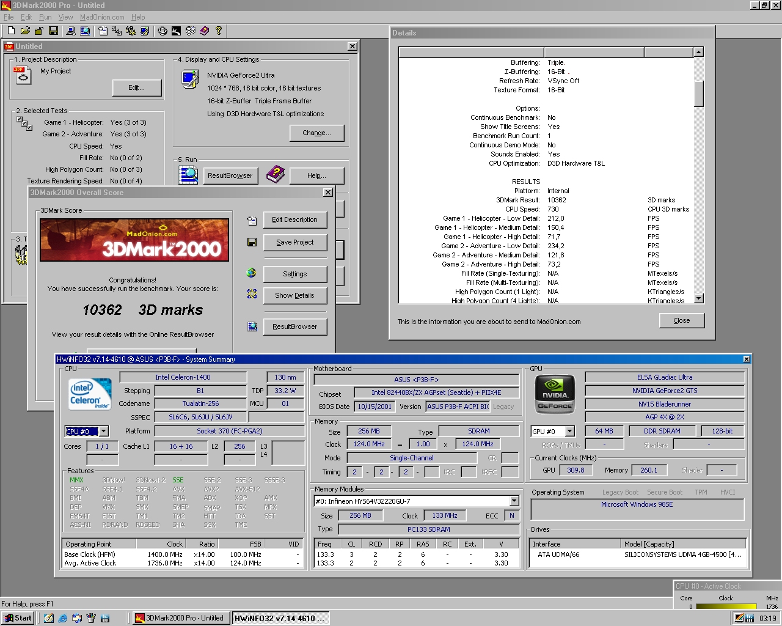Open the MadOnion.com menu
This screenshot has width=782, height=626.
click(x=102, y=17)
